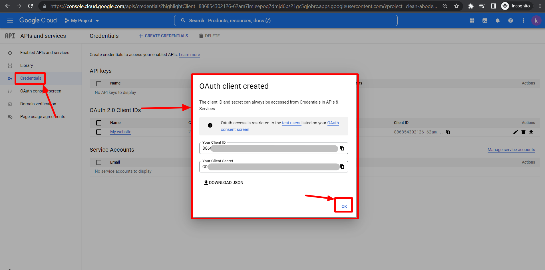Click the browser address bar URL
The image size is (545, 270).
244,6
